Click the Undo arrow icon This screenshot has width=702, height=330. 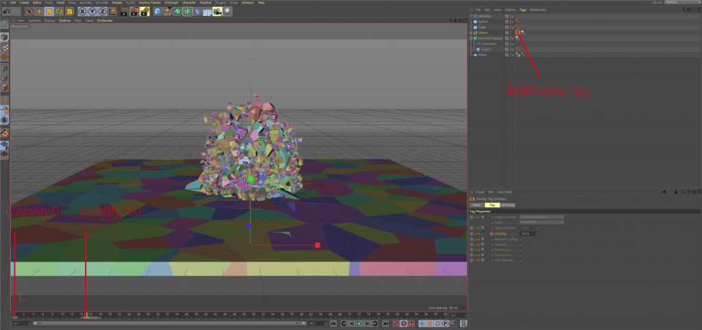tap(6, 12)
